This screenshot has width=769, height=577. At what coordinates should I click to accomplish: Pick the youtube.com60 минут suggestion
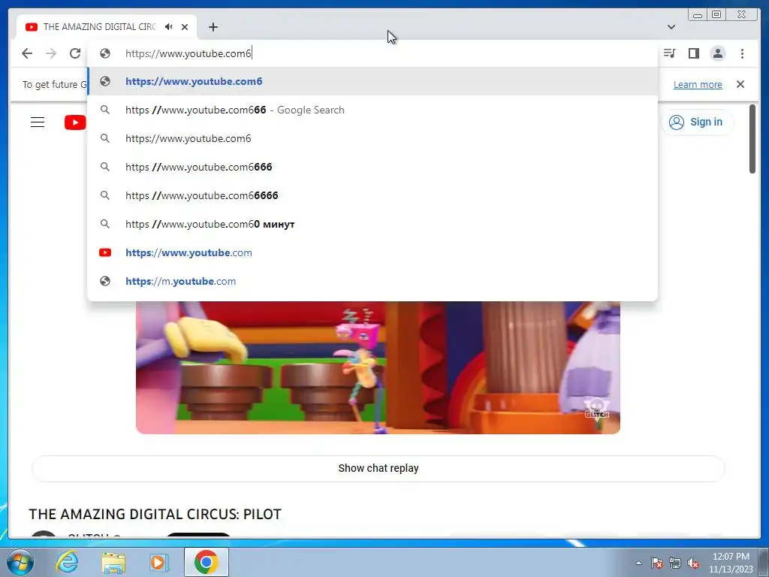[372, 224]
